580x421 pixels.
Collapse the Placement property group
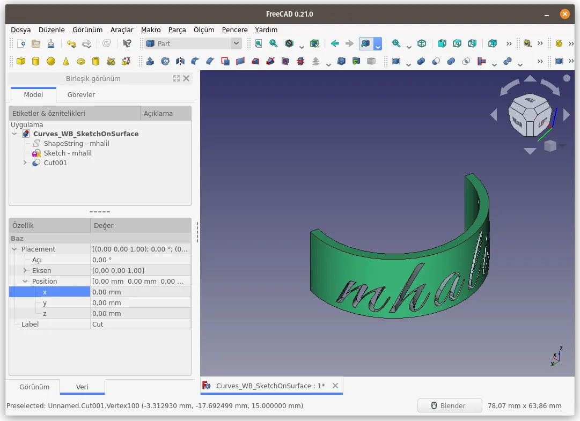(14, 249)
